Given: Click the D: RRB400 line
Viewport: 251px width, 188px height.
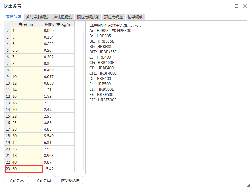Looking at the screenshot, I should tap(100, 79).
